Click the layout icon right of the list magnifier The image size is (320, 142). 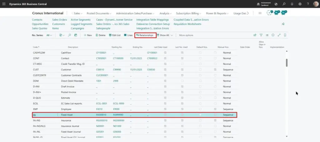76,35
